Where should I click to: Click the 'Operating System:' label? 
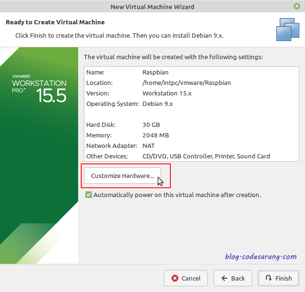[112, 104]
